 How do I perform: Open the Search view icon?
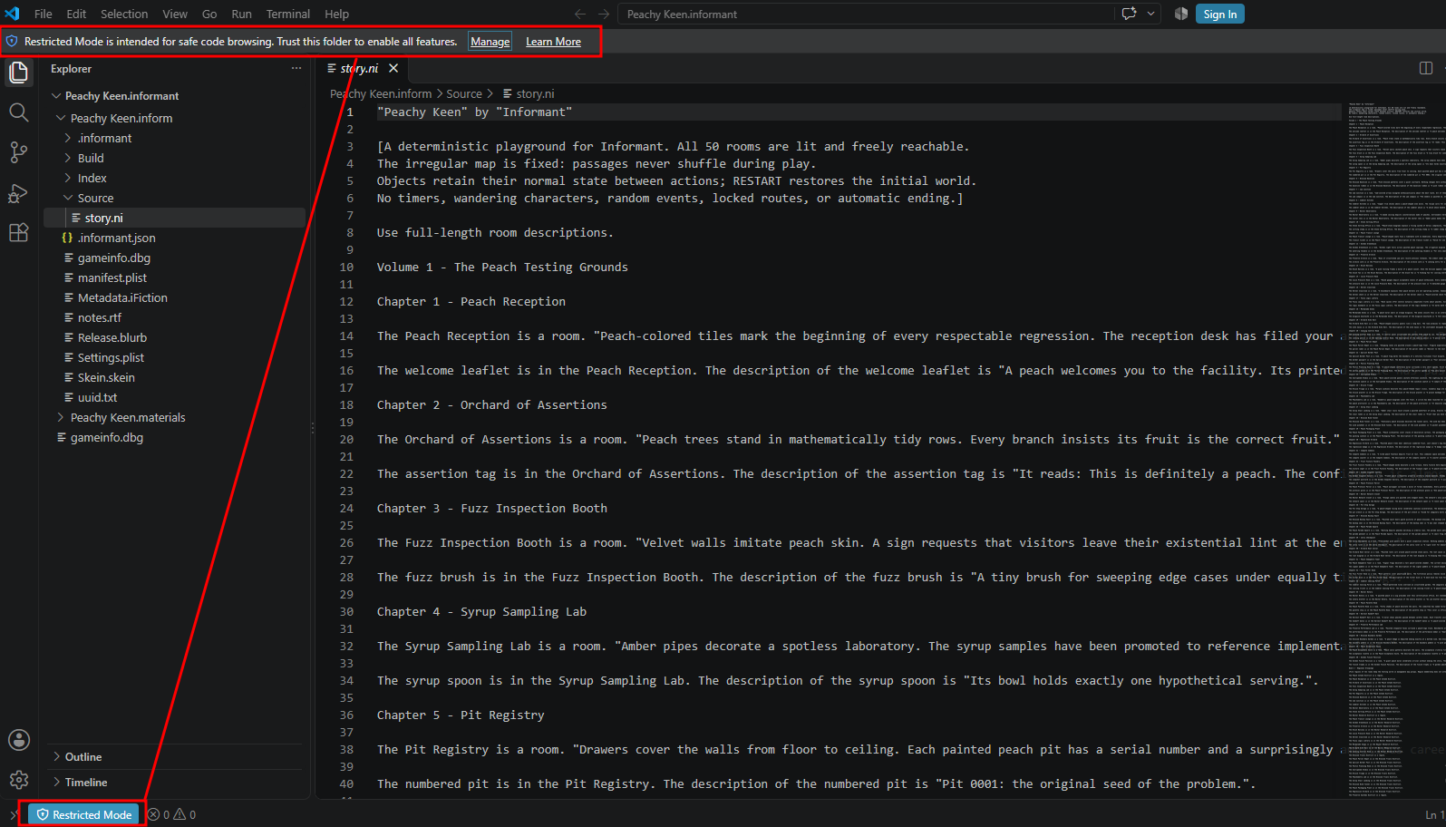[x=19, y=112]
